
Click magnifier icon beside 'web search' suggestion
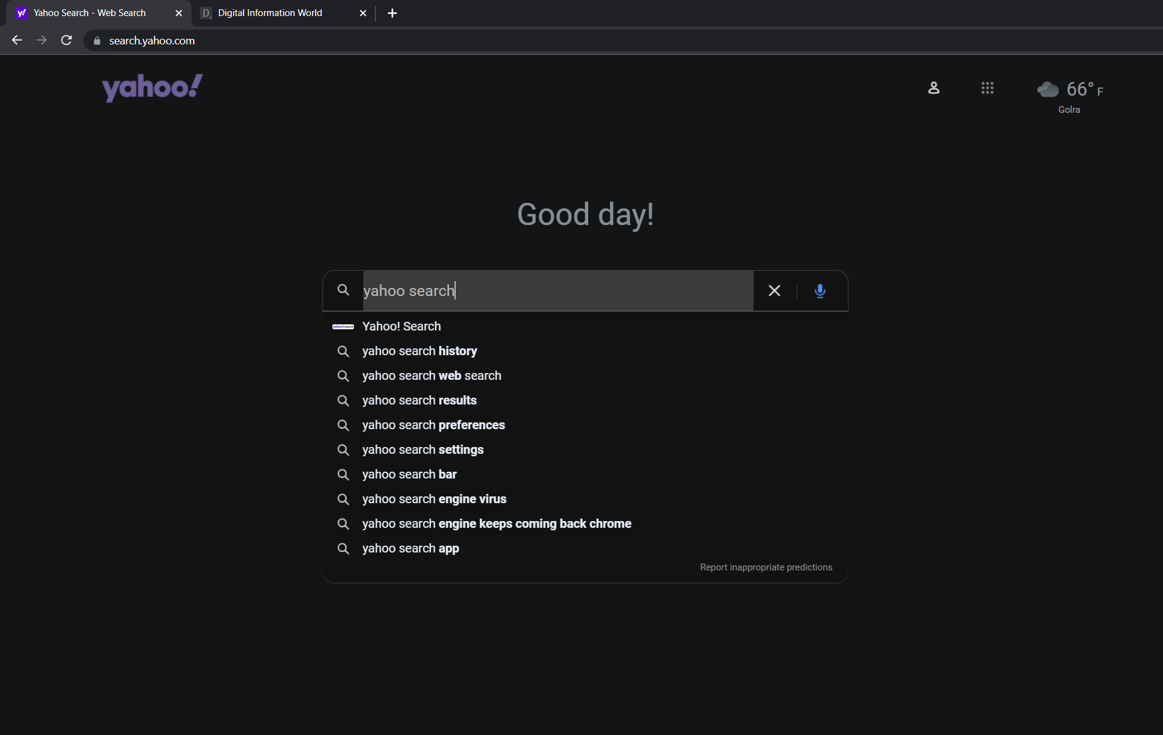click(343, 376)
